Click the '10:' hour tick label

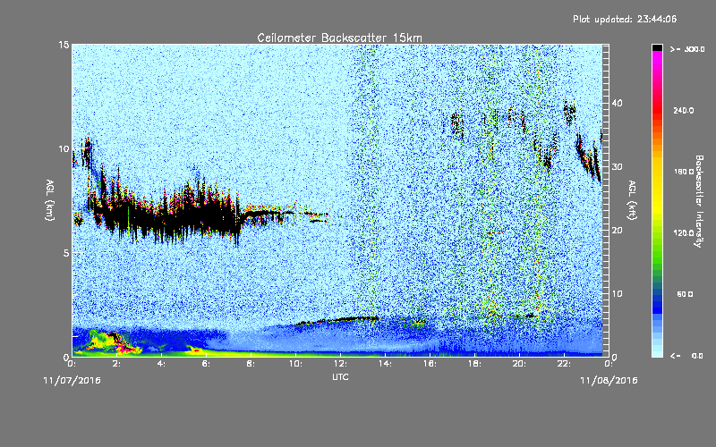pos(295,364)
